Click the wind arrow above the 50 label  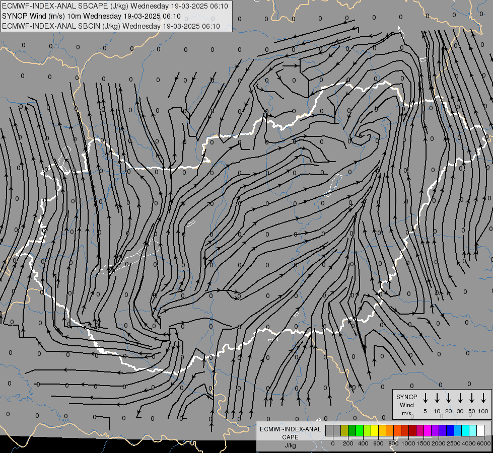click(x=472, y=398)
